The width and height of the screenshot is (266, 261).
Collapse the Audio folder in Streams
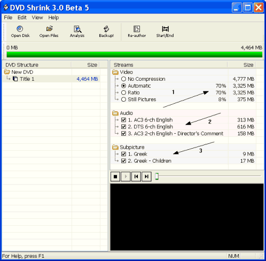click(115, 113)
